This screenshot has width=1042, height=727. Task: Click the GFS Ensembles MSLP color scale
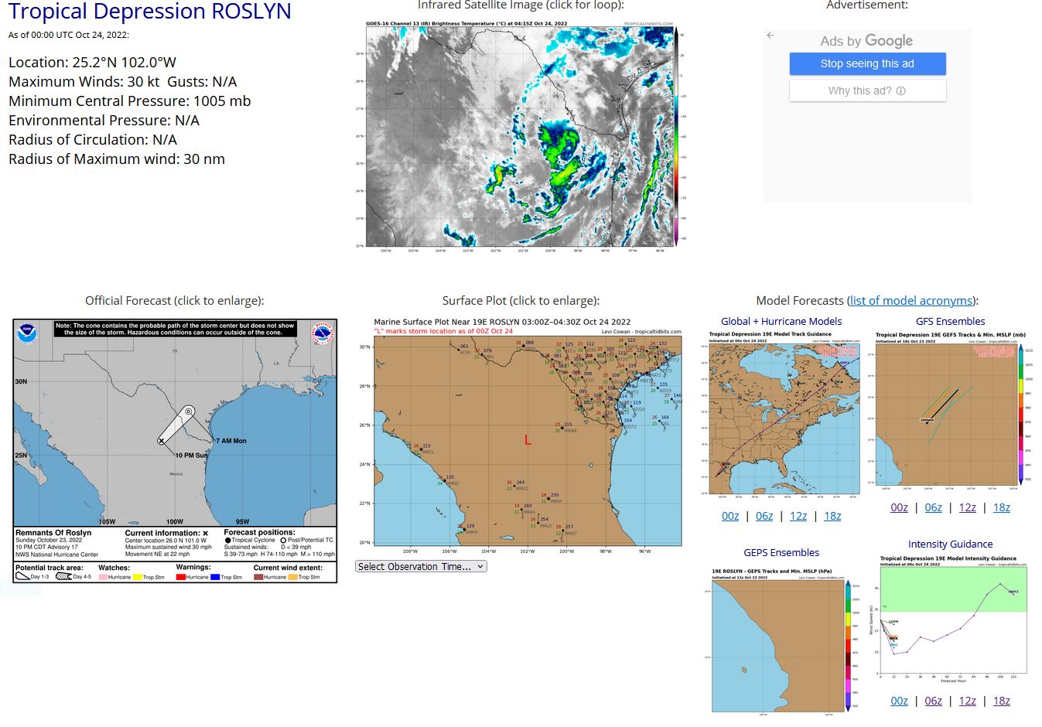(1020, 415)
